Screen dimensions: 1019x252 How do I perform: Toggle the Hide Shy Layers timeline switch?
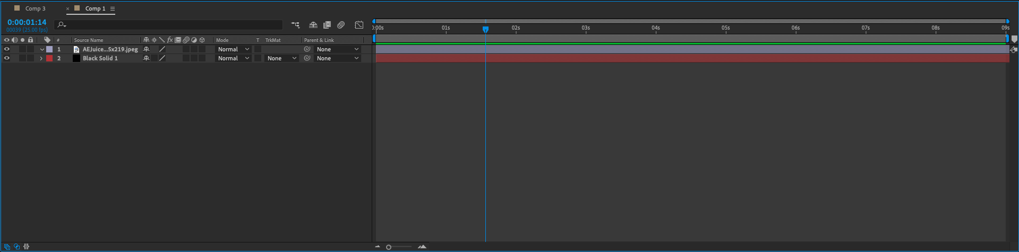click(x=313, y=25)
